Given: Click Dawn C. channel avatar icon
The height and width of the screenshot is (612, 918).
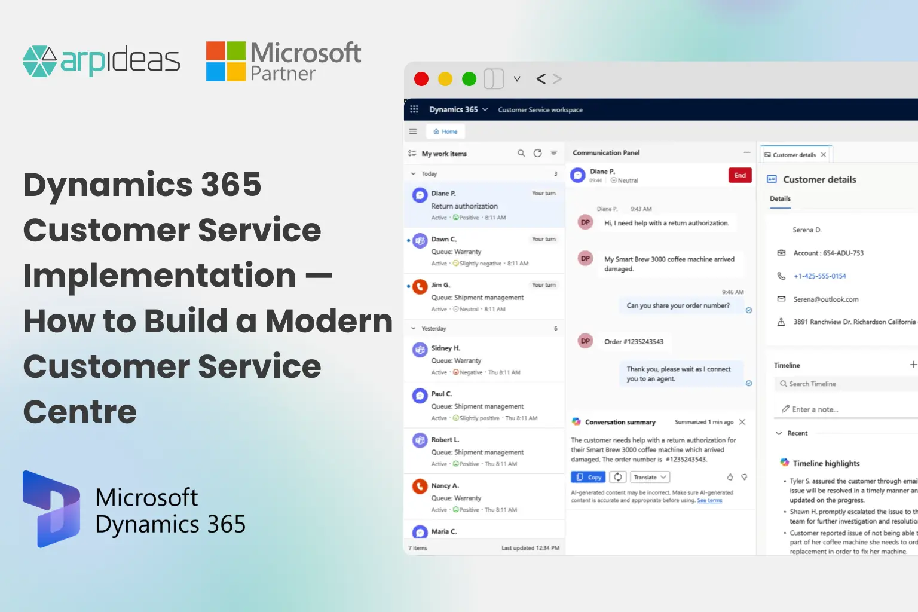Looking at the screenshot, I should (x=420, y=241).
